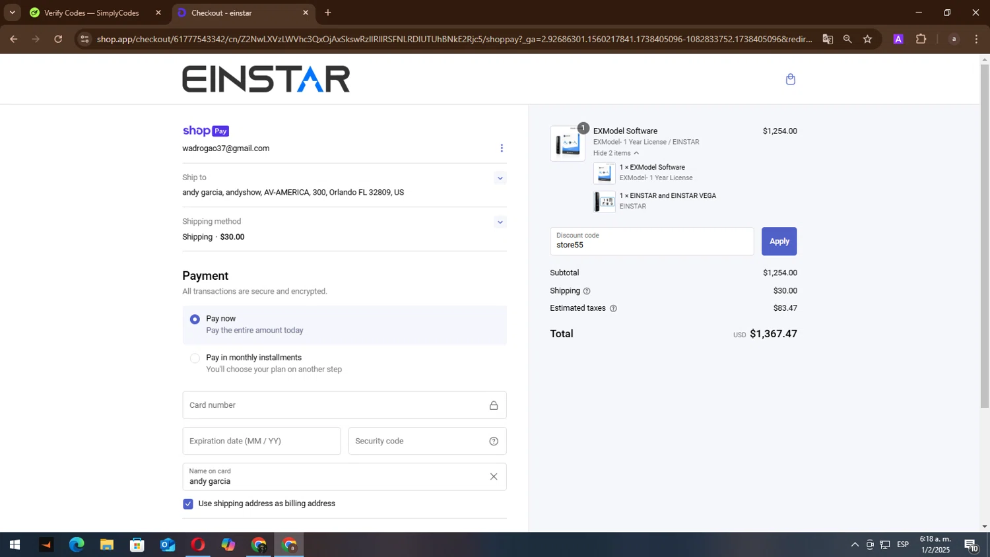990x557 pixels.
Task: Select the Pay now option
Action: point(195,319)
